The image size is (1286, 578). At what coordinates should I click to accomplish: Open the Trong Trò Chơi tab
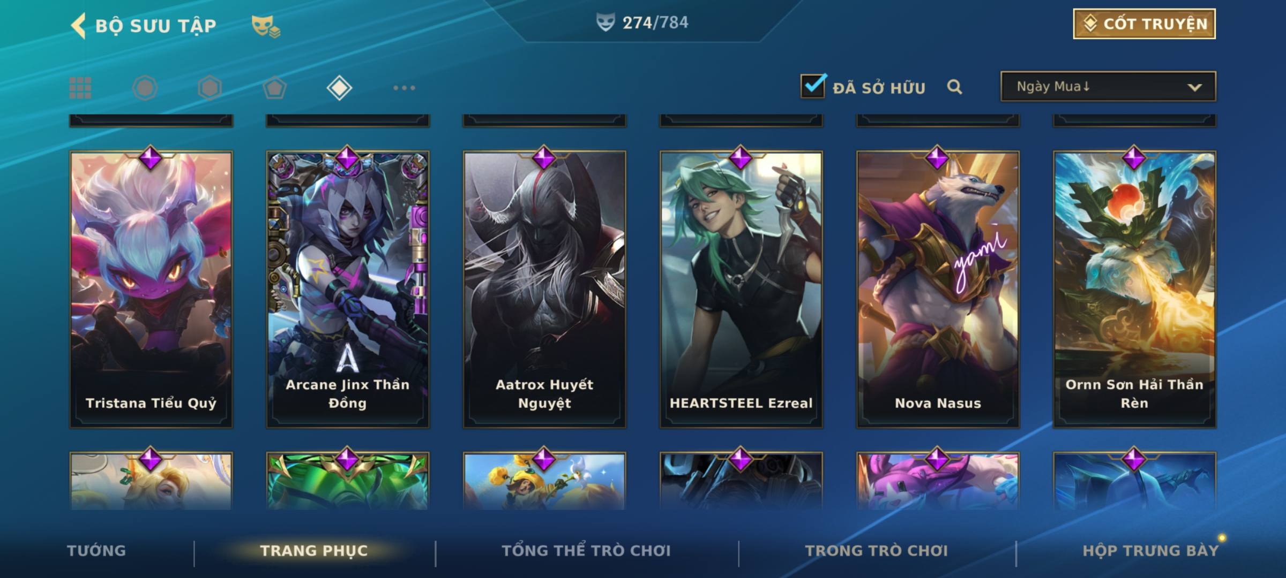(x=877, y=551)
